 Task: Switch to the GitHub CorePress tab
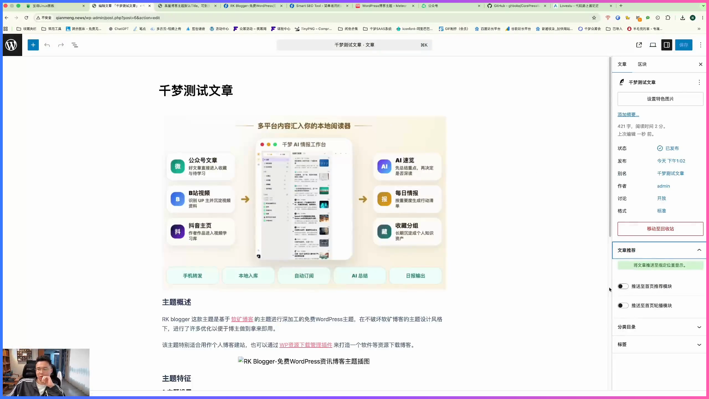[517, 6]
